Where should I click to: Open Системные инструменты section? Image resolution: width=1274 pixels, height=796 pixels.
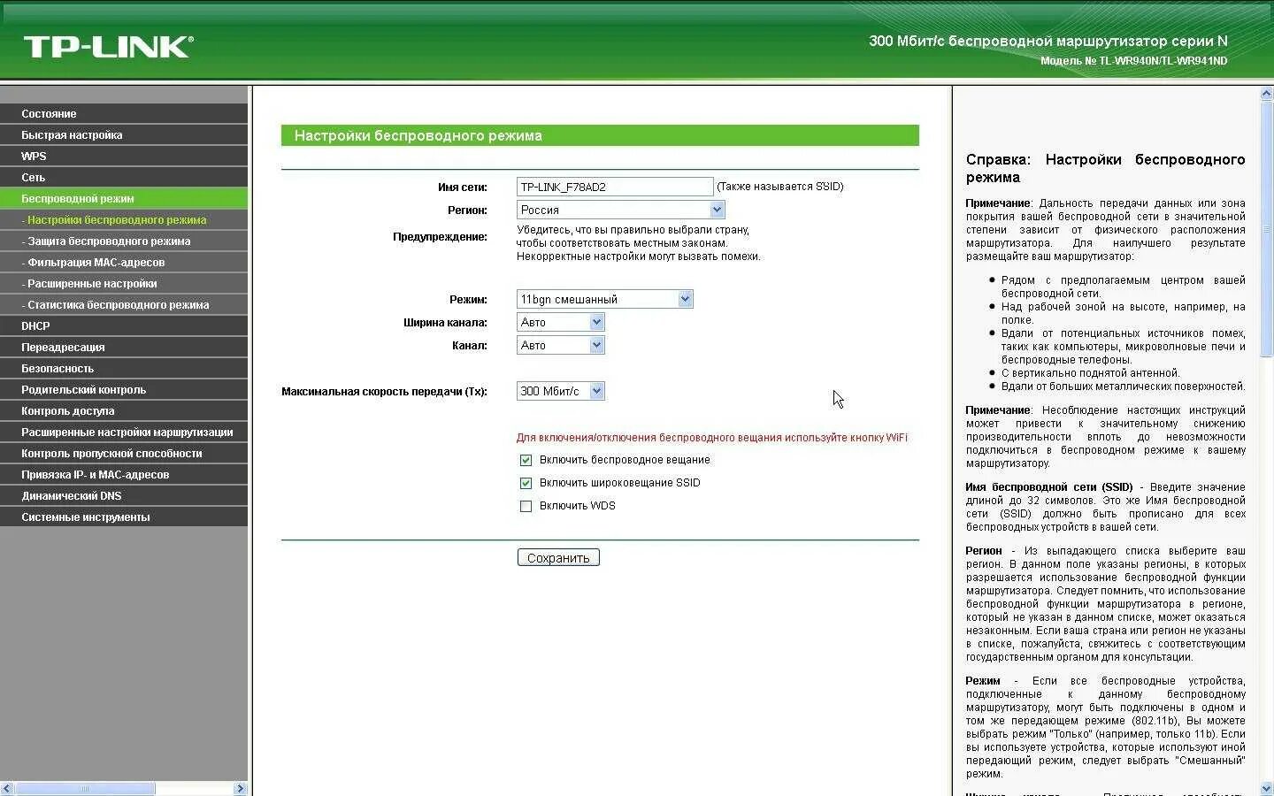click(124, 517)
